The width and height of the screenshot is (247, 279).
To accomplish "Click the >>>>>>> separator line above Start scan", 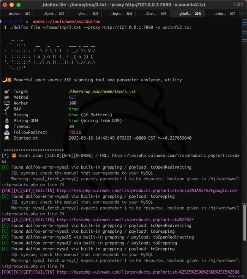I will (34, 150).
